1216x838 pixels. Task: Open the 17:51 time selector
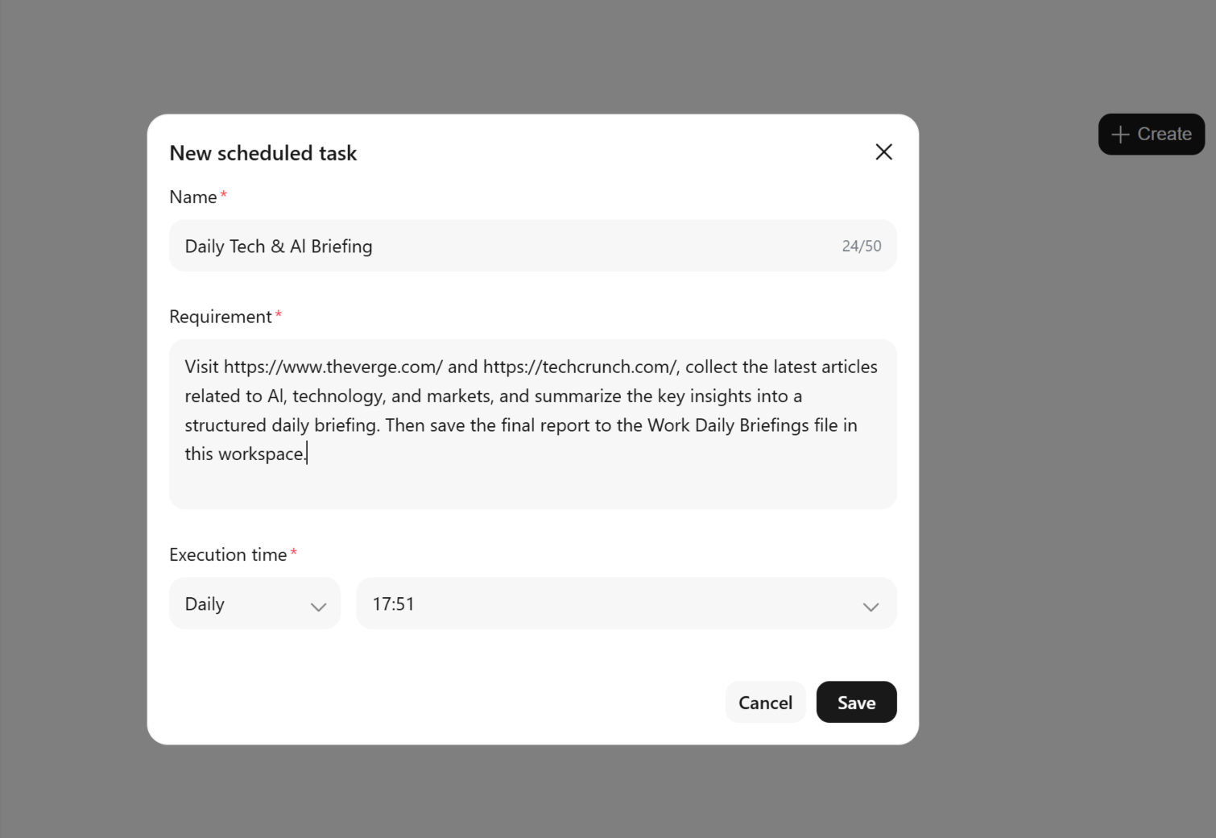pyautogui.click(x=626, y=604)
